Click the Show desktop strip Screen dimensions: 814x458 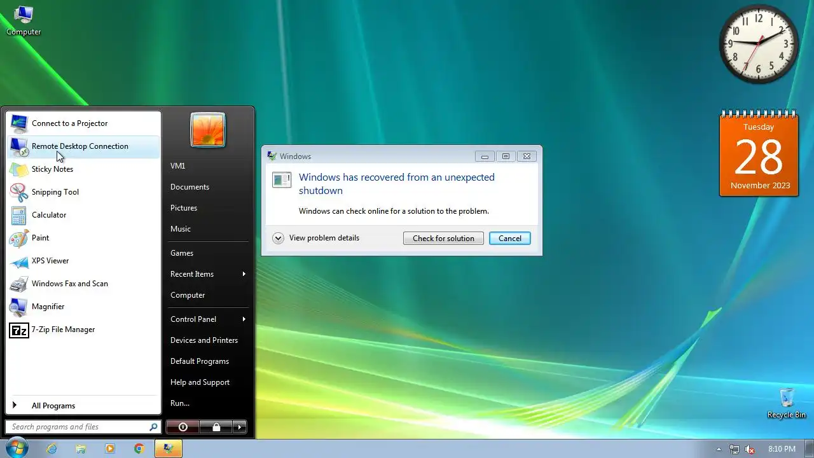810,448
